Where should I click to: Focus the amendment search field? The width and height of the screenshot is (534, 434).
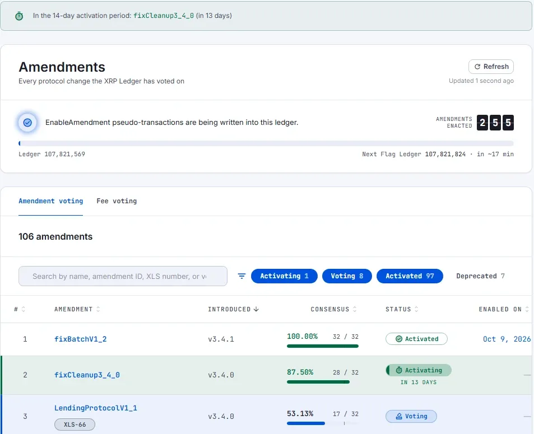click(x=123, y=276)
